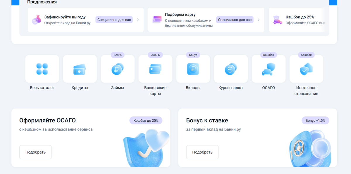This screenshot has width=351, height=174.
Task: Click the Бонус badge above Вклады
Action: (x=193, y=55)
